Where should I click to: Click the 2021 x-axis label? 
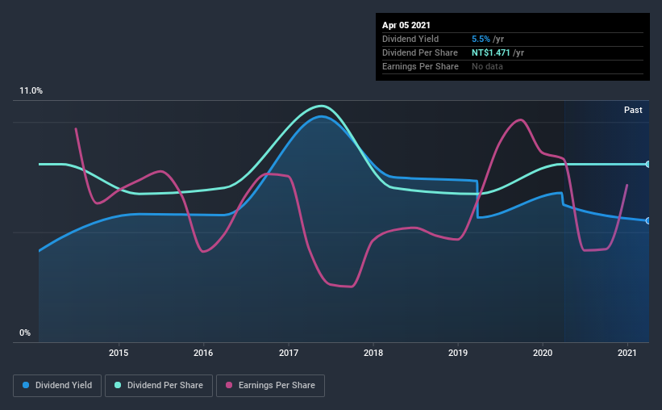click(627, 353)
